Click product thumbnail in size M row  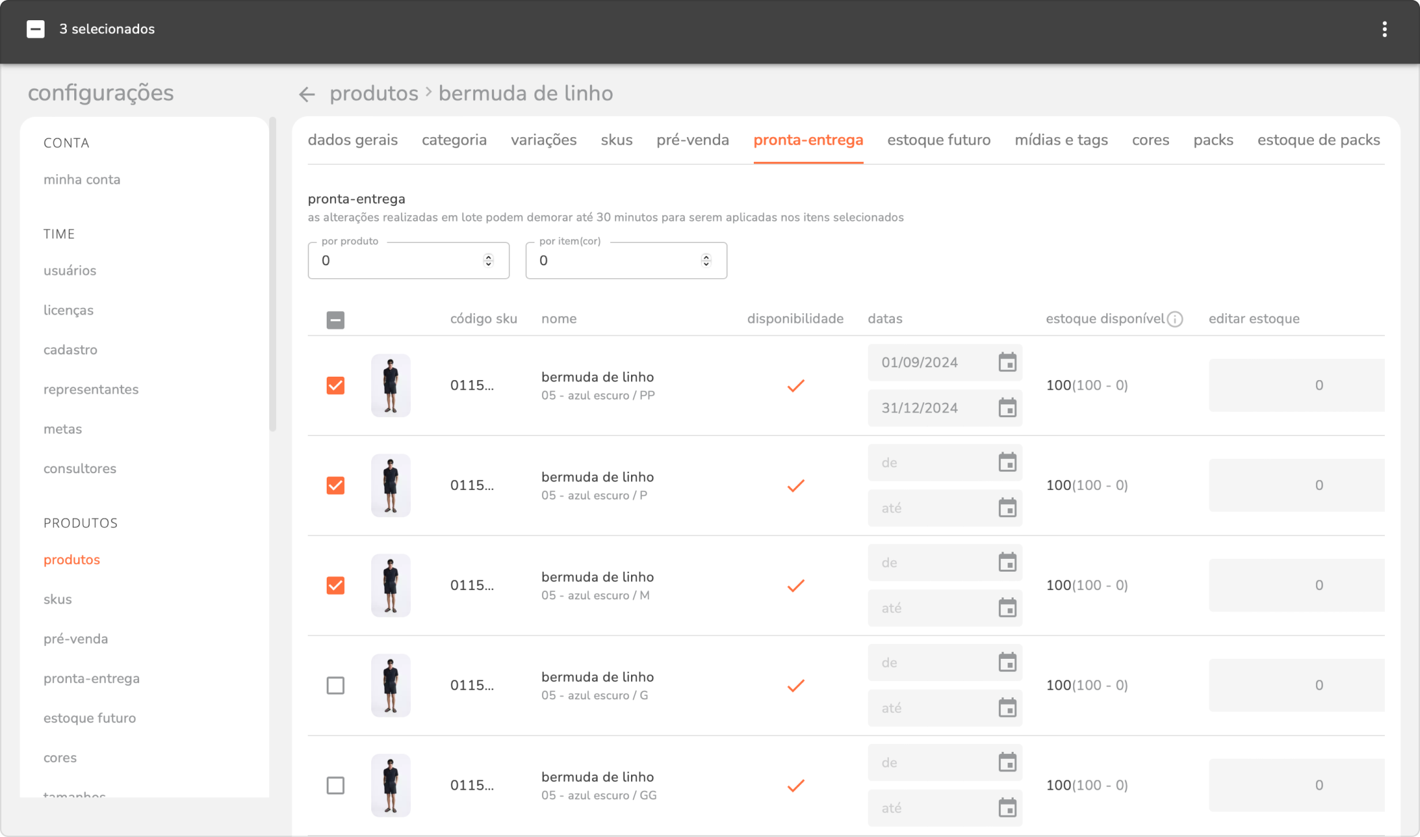pos(391,585)
